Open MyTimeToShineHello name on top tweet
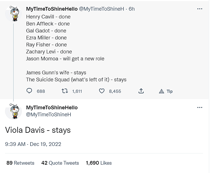 52,9
